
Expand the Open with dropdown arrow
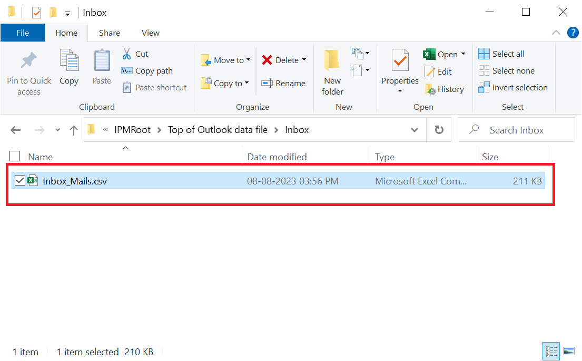[463, 54]
